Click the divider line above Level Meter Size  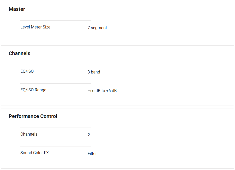tap(56, 20)
